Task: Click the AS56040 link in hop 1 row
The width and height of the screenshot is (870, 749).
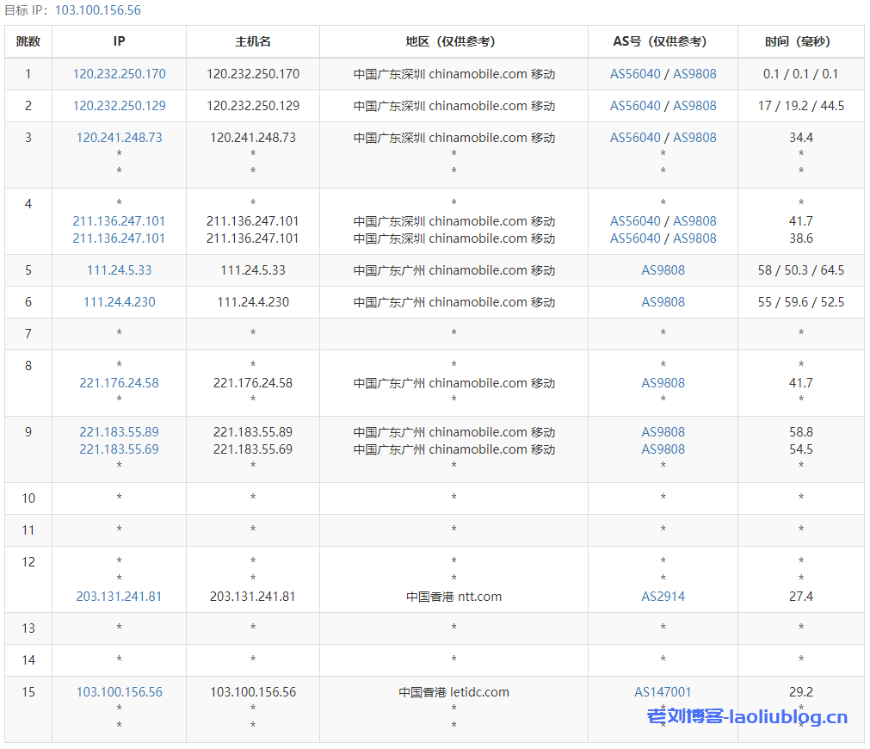Action: pyautogui.click(x=635, y=74)
